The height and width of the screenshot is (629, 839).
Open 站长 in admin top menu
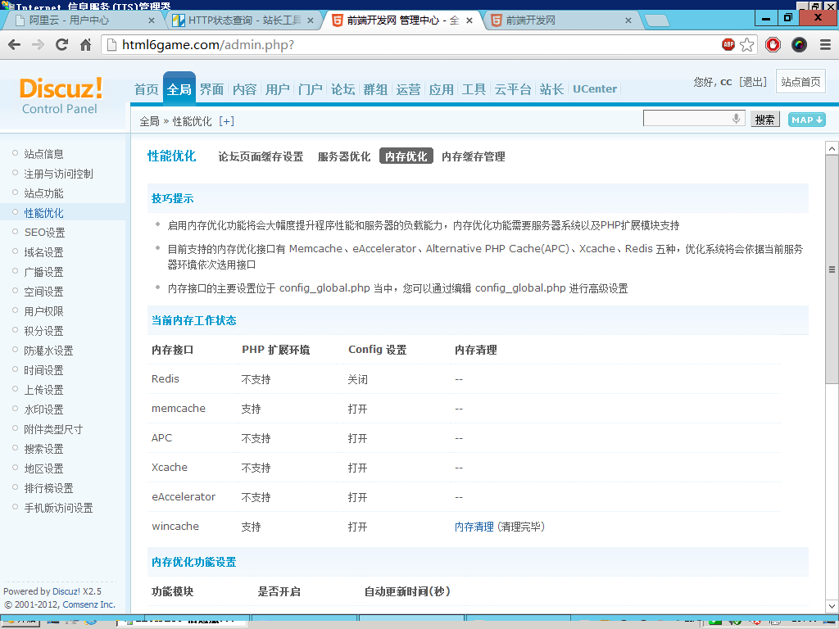click(x=551, y=89)
